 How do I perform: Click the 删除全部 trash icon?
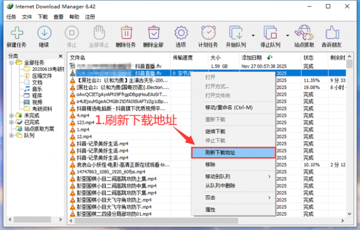coord(154,32)
